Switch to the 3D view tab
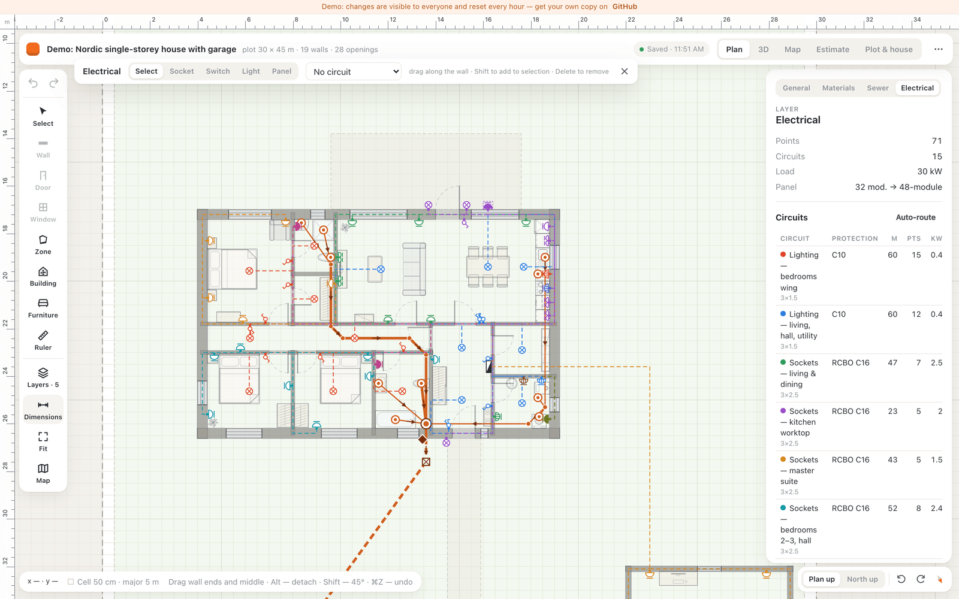Viewport: 959px width, 599px height. pos(763,50)
